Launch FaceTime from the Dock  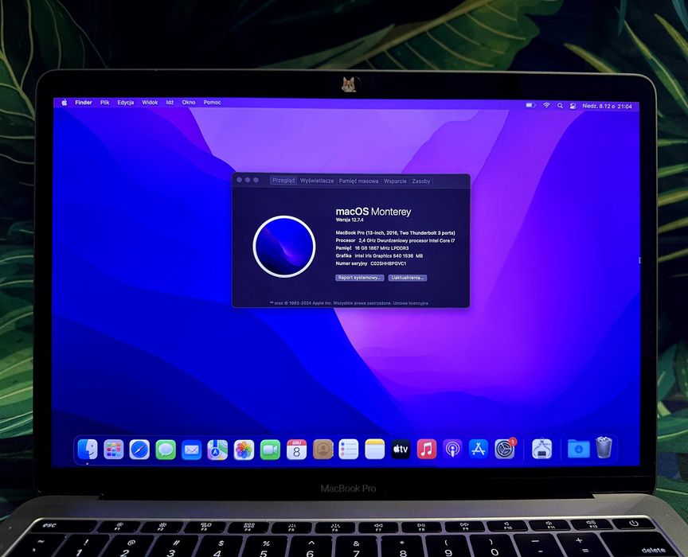270,449
